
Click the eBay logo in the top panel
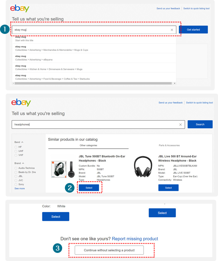20,8
